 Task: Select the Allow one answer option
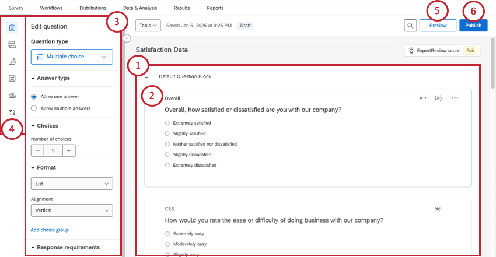point(34,96)
